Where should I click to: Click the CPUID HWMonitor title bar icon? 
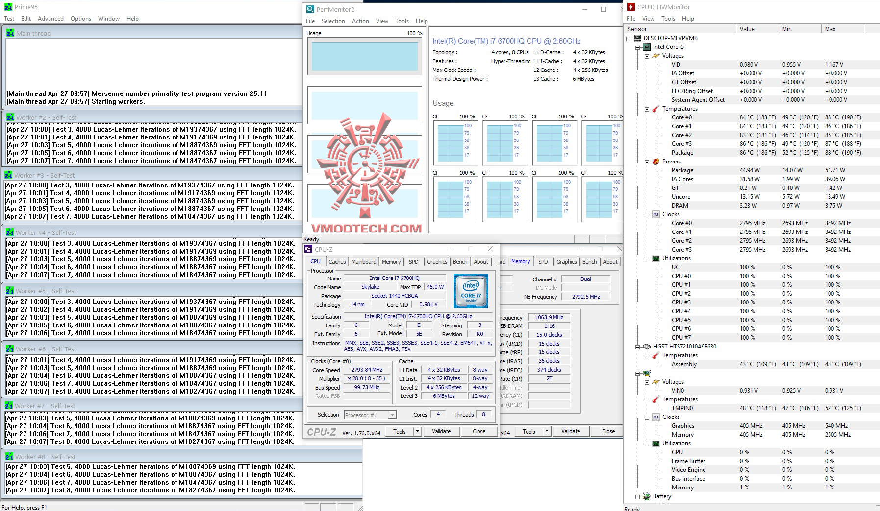[x=631, y=7]
